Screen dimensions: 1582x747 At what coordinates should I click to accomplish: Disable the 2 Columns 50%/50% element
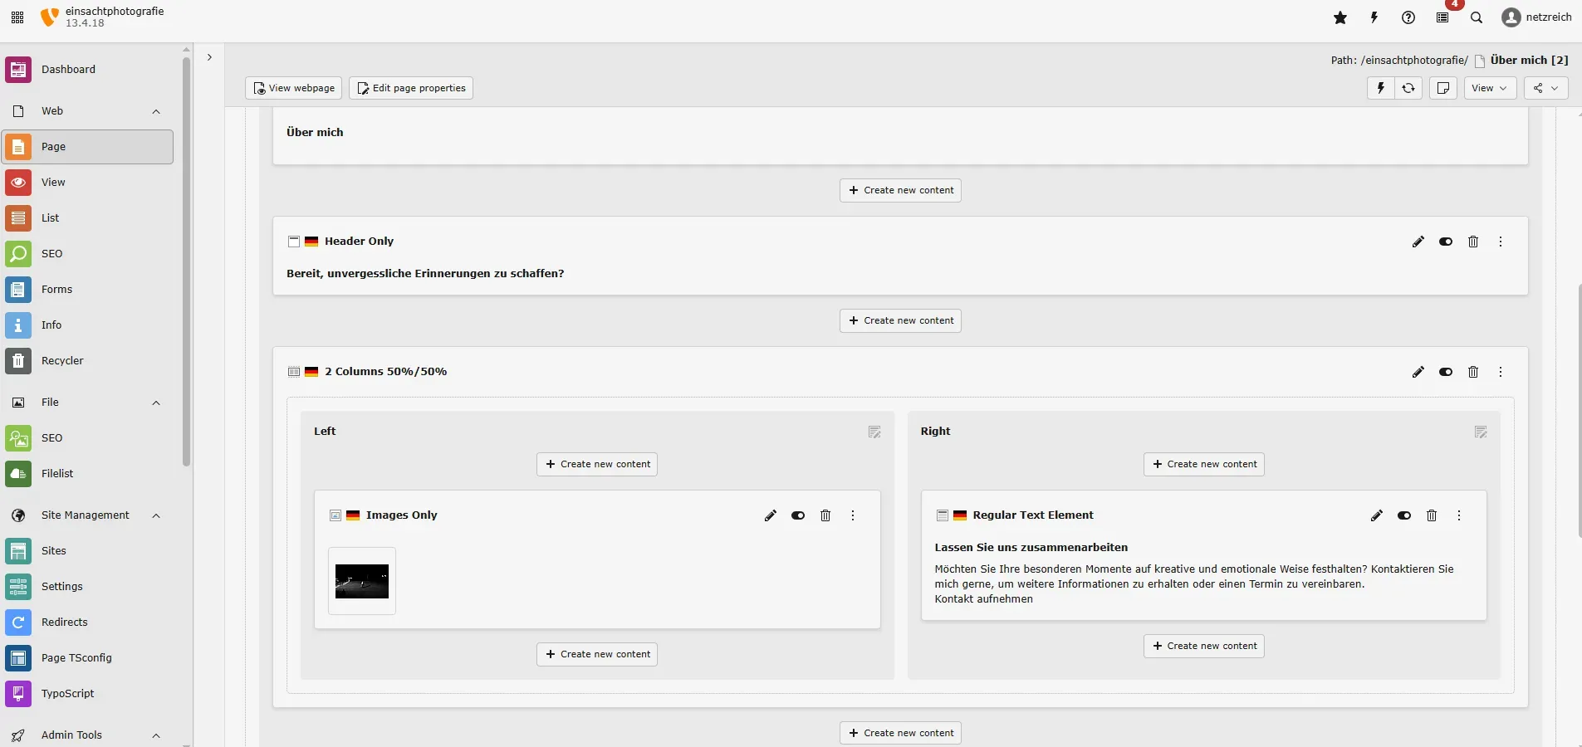pos(1446,372)
